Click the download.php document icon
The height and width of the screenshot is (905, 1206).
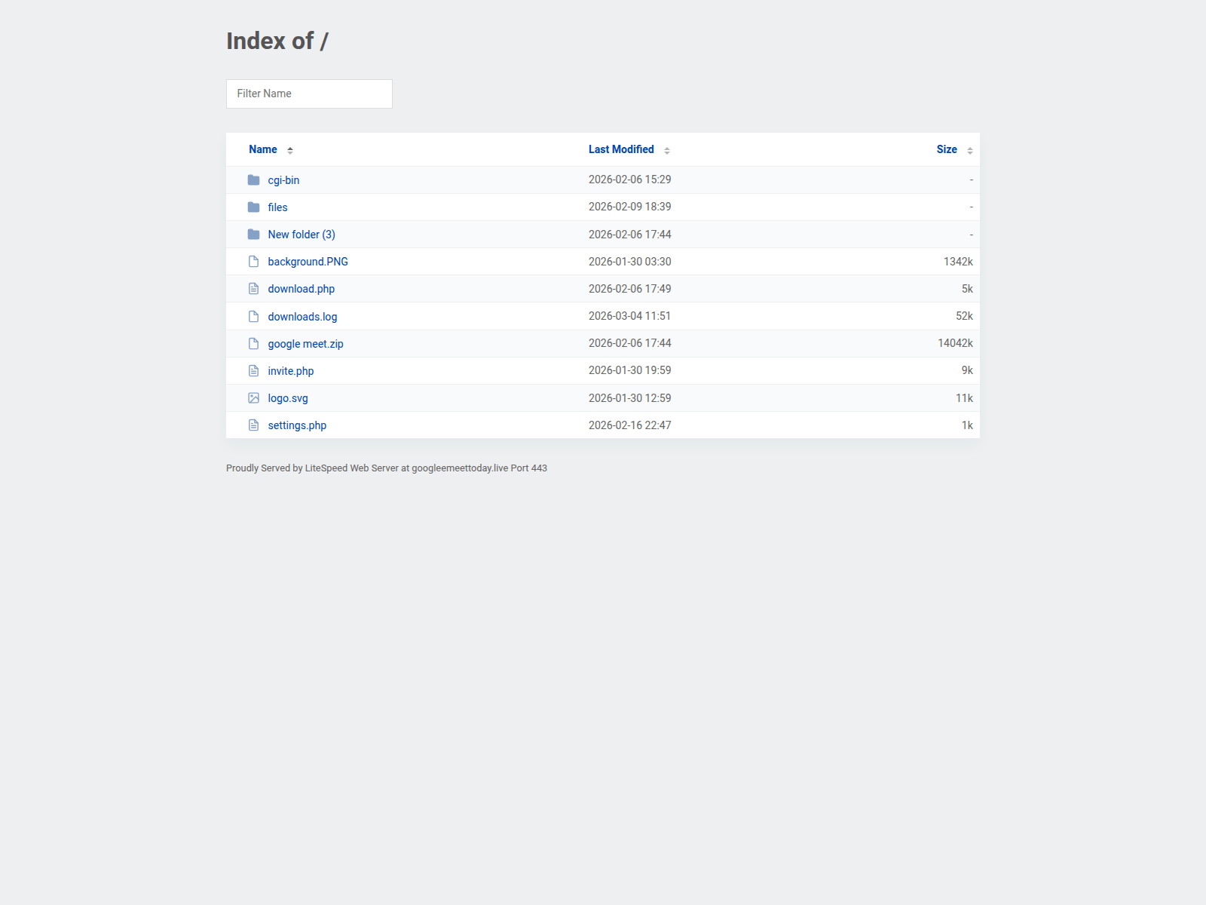(253, 288)
